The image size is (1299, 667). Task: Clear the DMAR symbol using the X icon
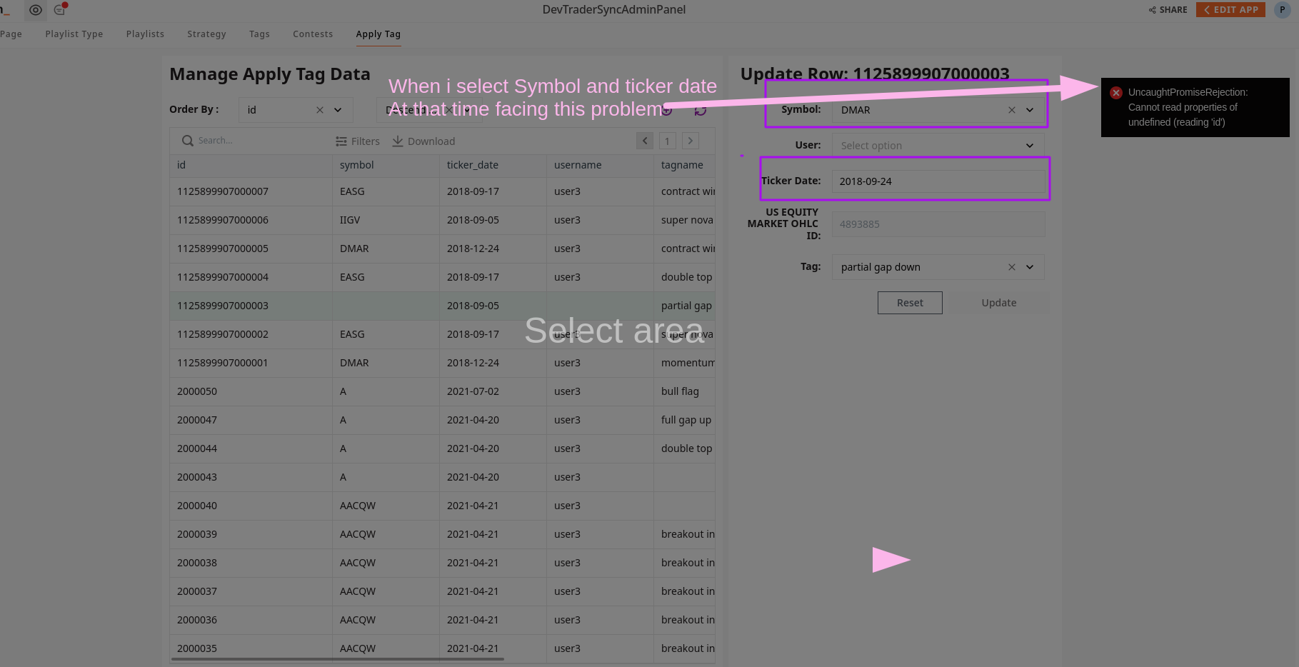[1012, 109]
